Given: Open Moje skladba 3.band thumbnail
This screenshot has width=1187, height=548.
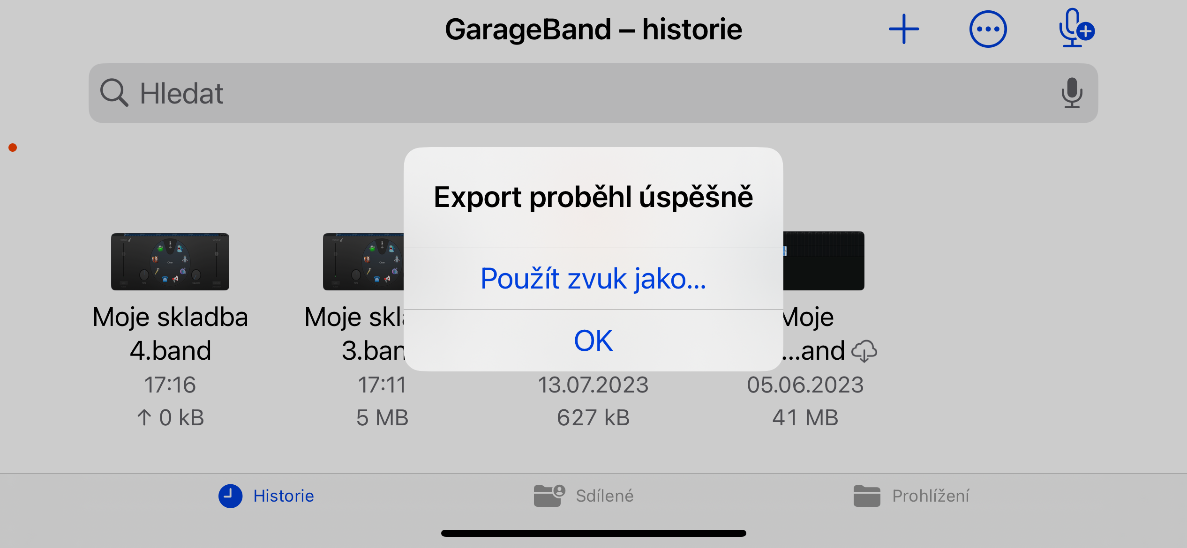Looking at the screenshot, I should click(363, 261).
